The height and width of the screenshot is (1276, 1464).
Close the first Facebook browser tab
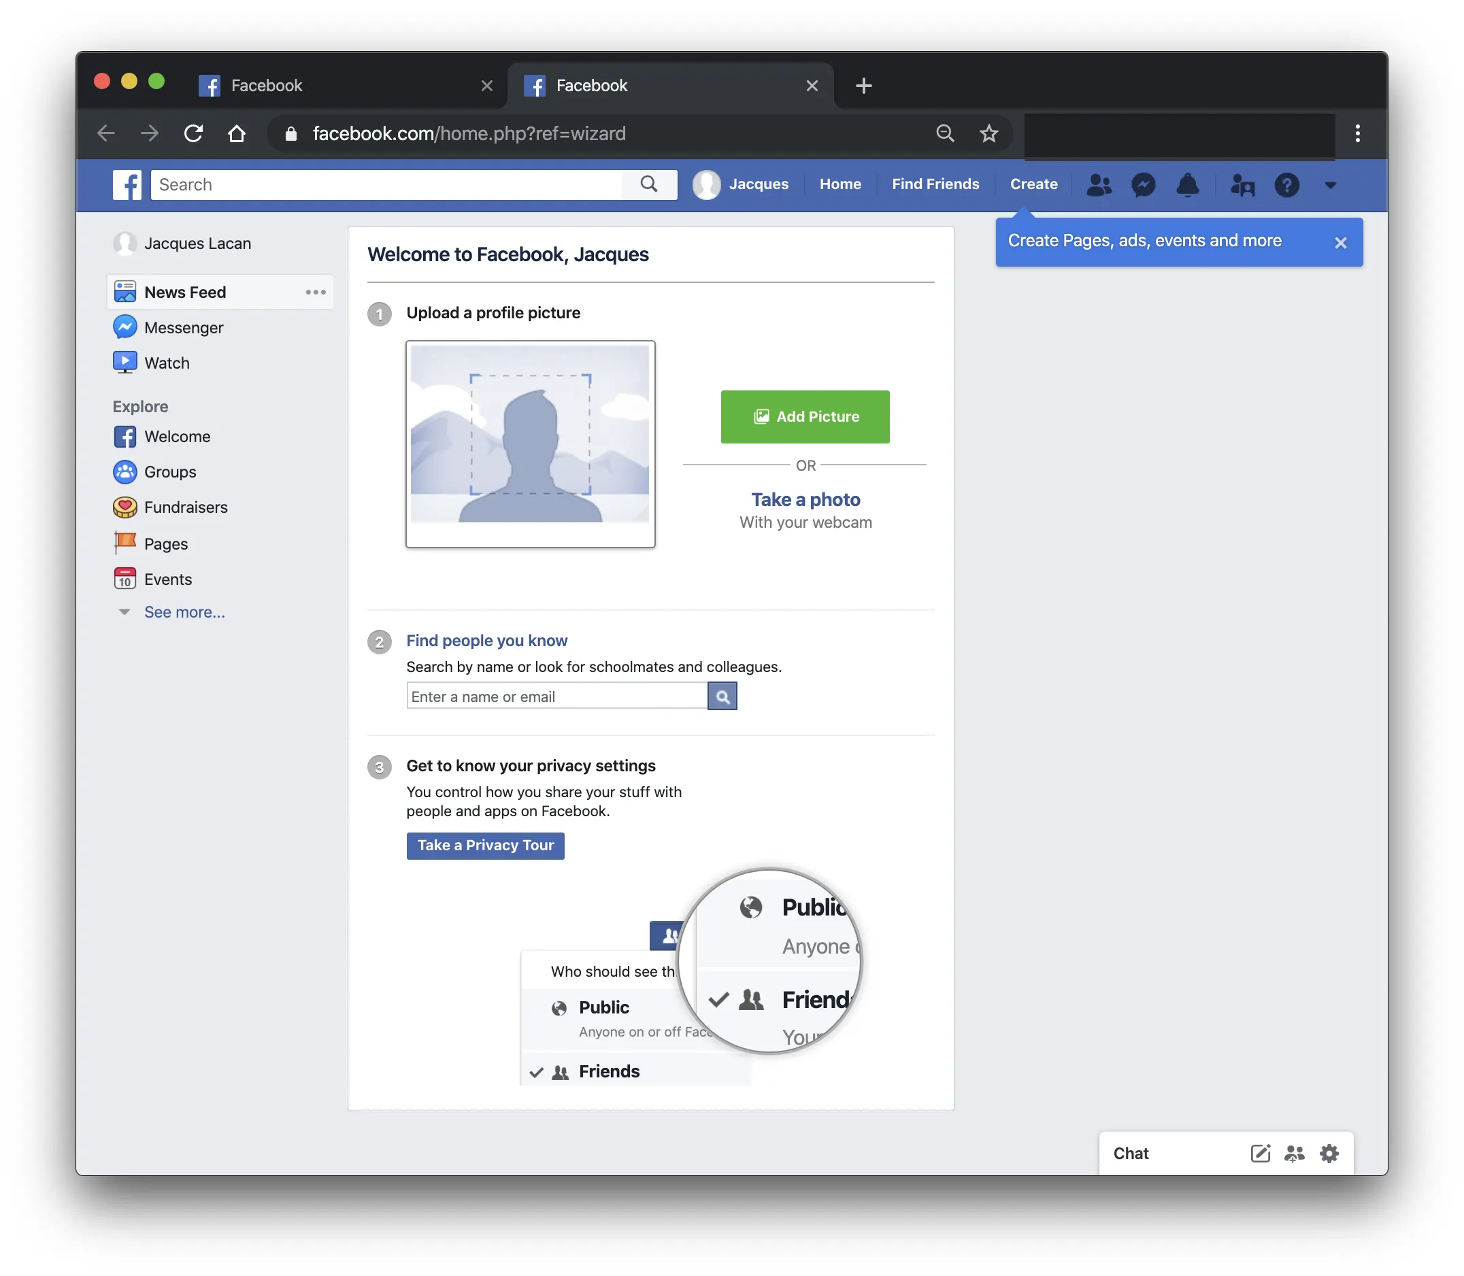tap(487, 86)
